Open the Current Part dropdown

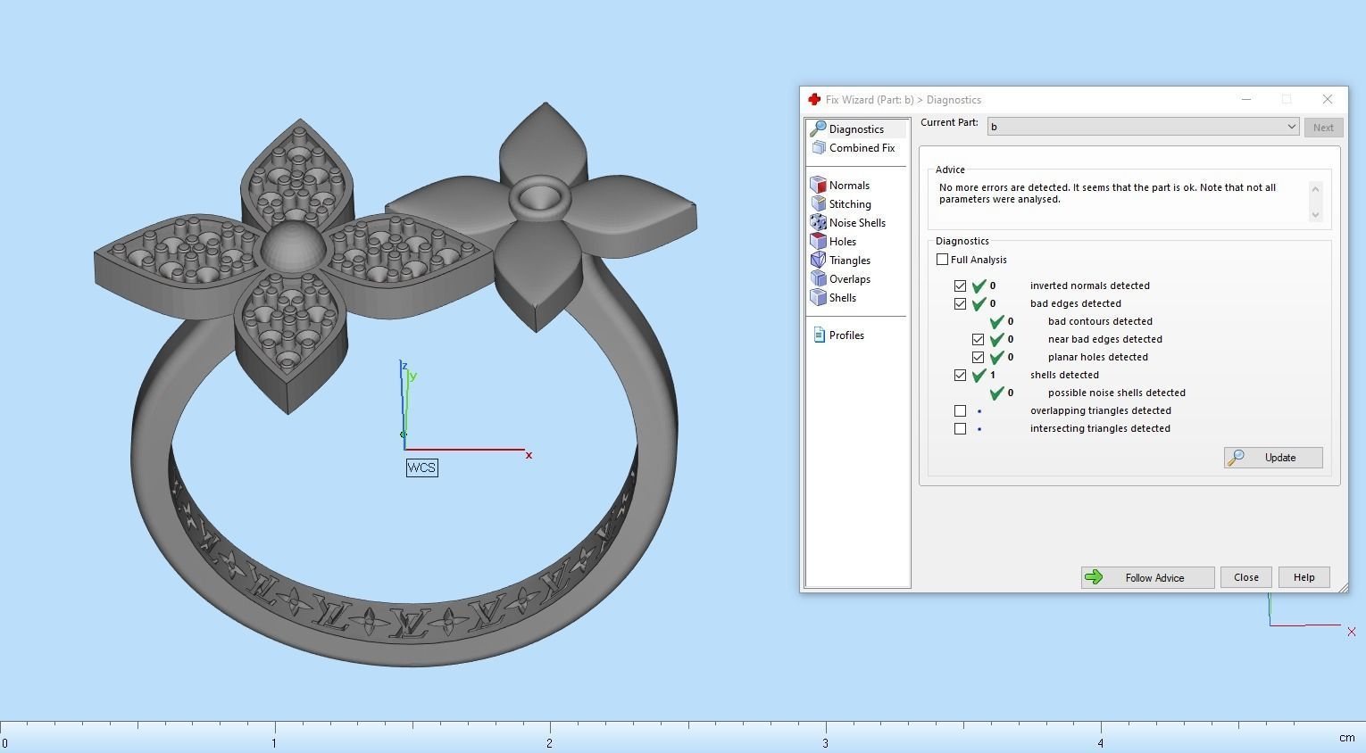coord(1143,127)
